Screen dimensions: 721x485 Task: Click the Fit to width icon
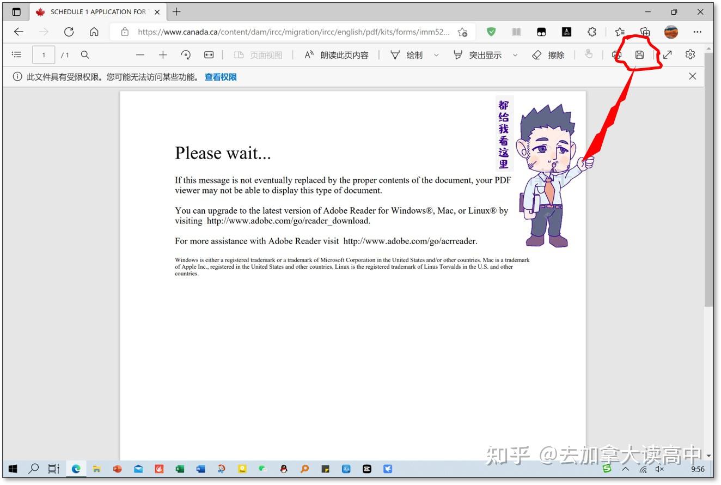pos(209,54)
